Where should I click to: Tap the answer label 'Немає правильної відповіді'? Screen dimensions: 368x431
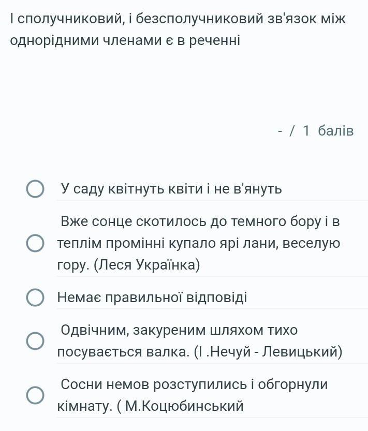coord(152,298)
